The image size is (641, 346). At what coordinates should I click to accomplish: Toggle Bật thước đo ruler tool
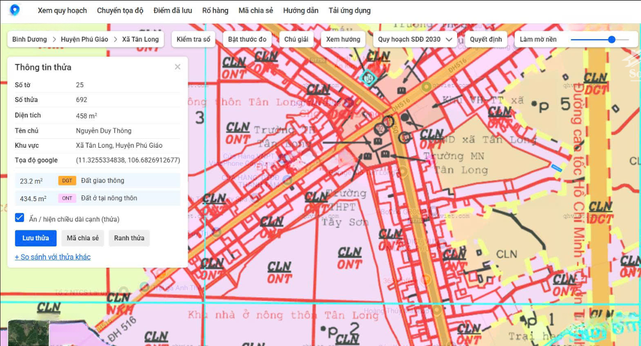pyautogui.click(x=247, y=39)
